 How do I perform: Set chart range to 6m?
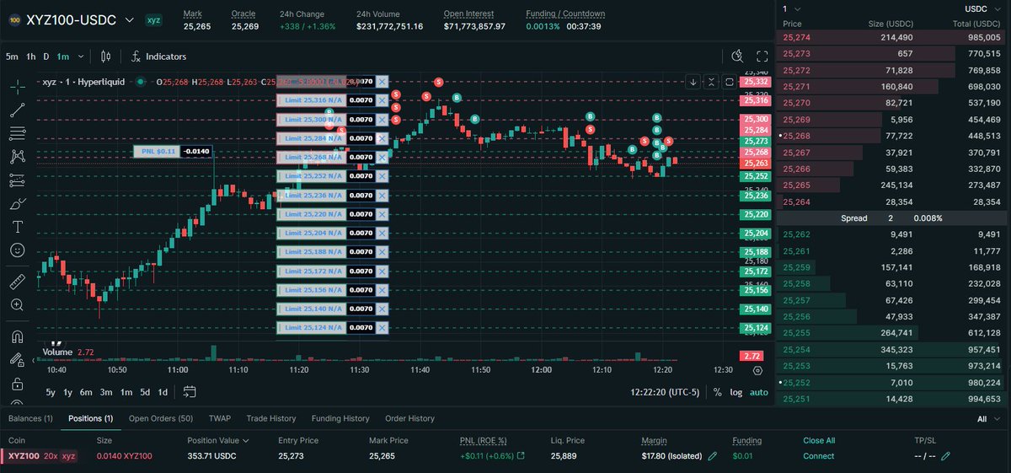86,392
